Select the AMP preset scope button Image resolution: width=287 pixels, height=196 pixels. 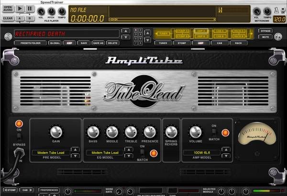69,43
